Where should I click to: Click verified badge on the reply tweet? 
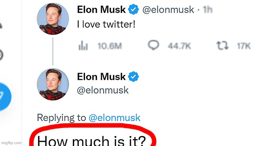134,77
